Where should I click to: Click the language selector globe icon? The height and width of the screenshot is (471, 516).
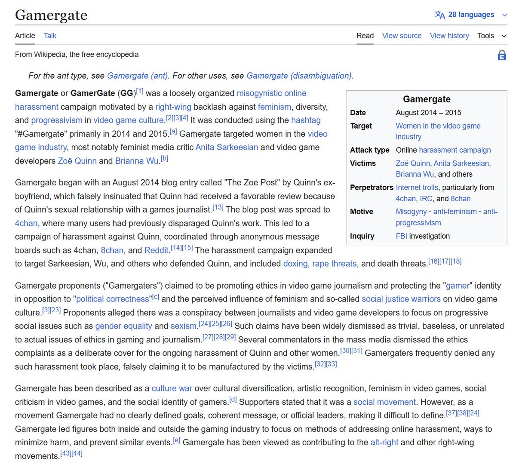point(439,14)
